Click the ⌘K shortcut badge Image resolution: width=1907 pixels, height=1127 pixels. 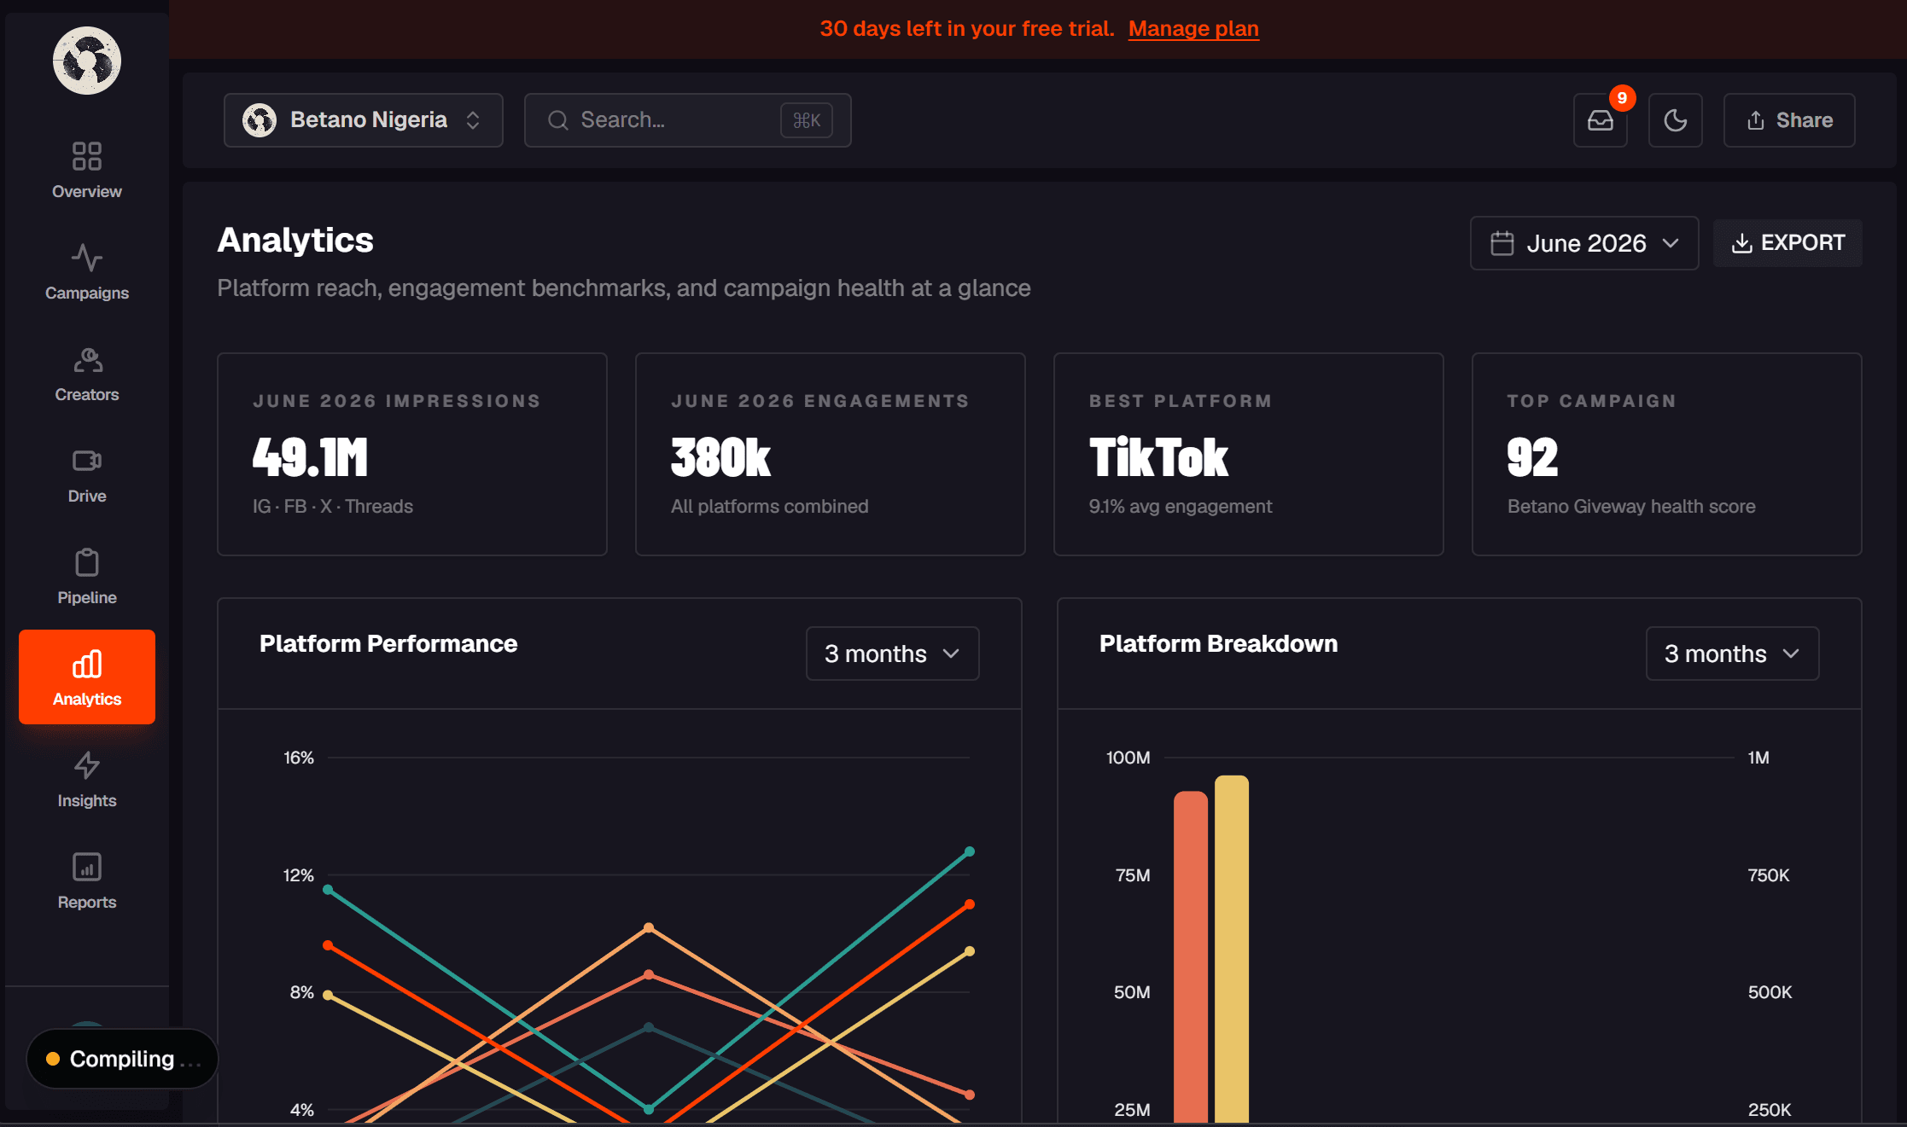point(807,120)
